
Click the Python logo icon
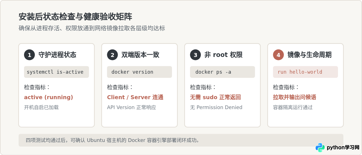[320, 148]
